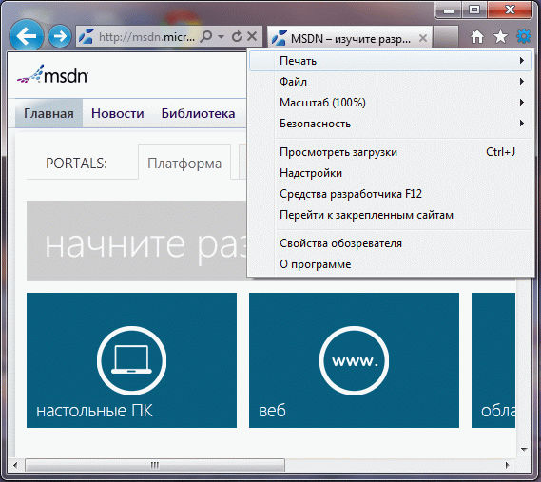Click the начните раз... banner
541x482 pixels.
(x=137, y=241)
